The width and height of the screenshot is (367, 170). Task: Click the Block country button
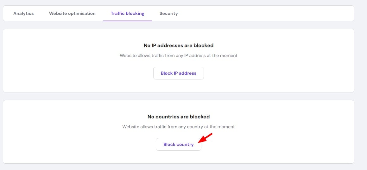click(179, 144)
